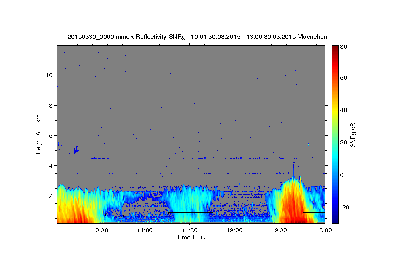Click the colorbar value 0

tap(342, 175)
